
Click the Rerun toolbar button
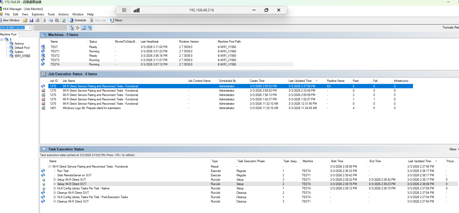[116, 20]
